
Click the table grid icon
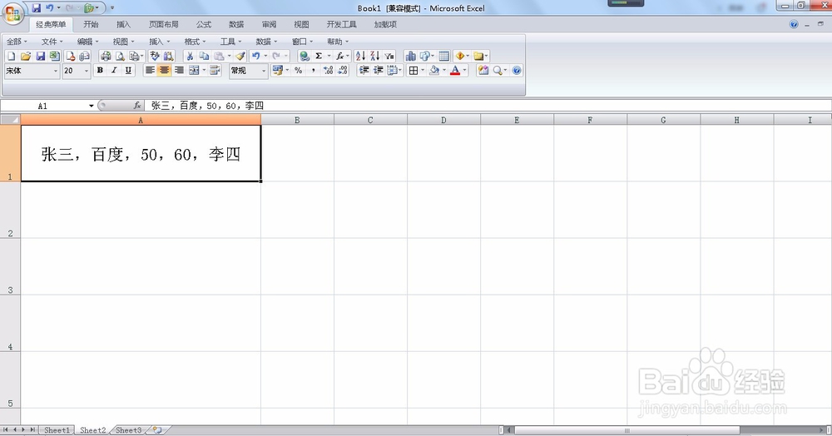click(x=444, y=56)
